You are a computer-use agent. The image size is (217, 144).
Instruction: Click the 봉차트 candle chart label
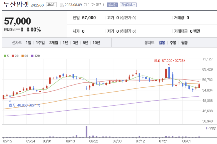coord(149,43)
